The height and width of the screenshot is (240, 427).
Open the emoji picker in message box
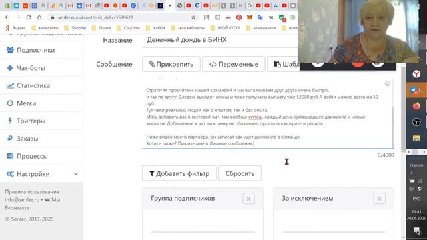pos(388,83)
